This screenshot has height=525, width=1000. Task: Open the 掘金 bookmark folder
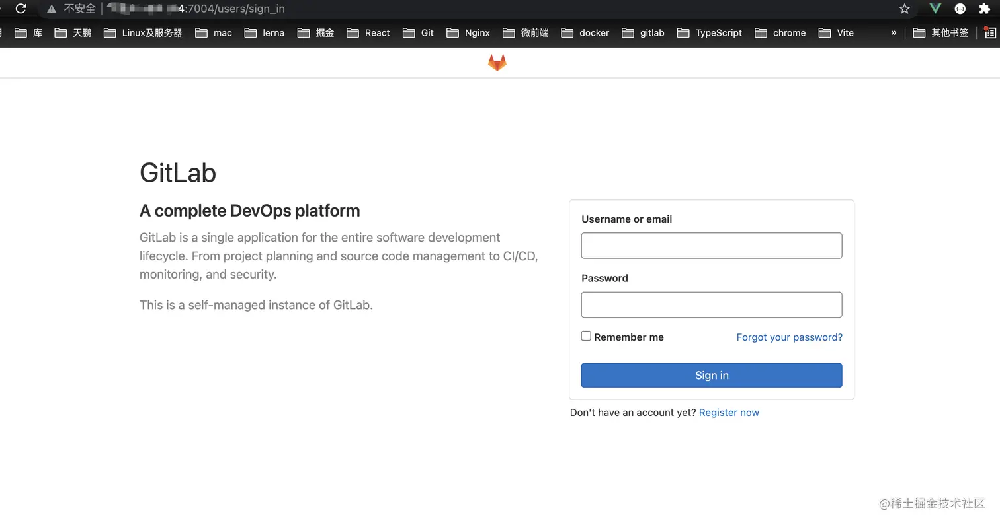tap(316, 32)
